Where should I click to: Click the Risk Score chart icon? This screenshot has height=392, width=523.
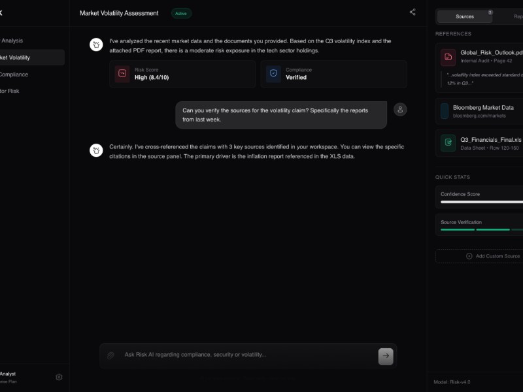click(122, 74)
